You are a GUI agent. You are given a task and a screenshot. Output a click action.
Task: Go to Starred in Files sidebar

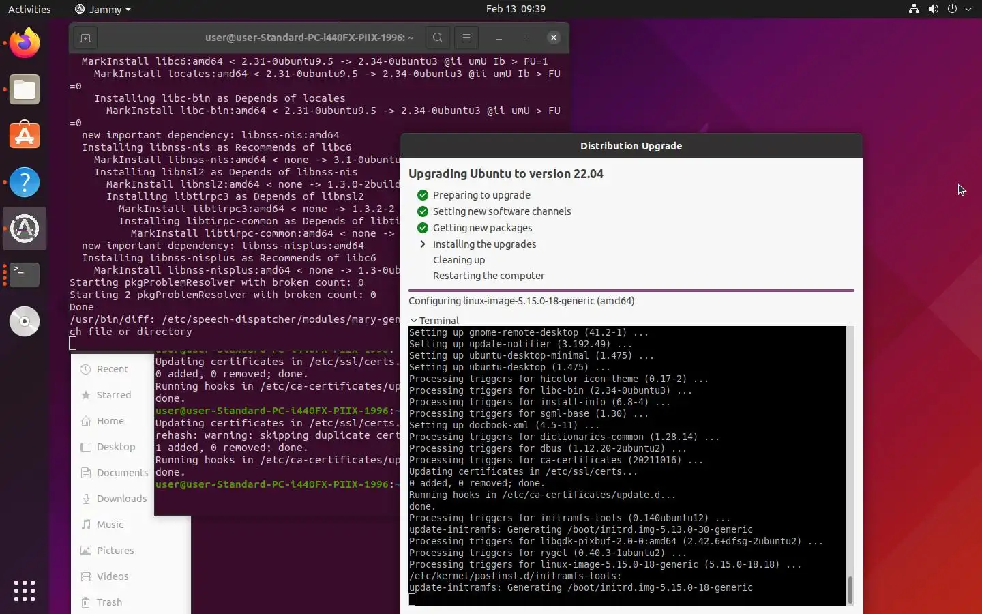pos(113,395)
